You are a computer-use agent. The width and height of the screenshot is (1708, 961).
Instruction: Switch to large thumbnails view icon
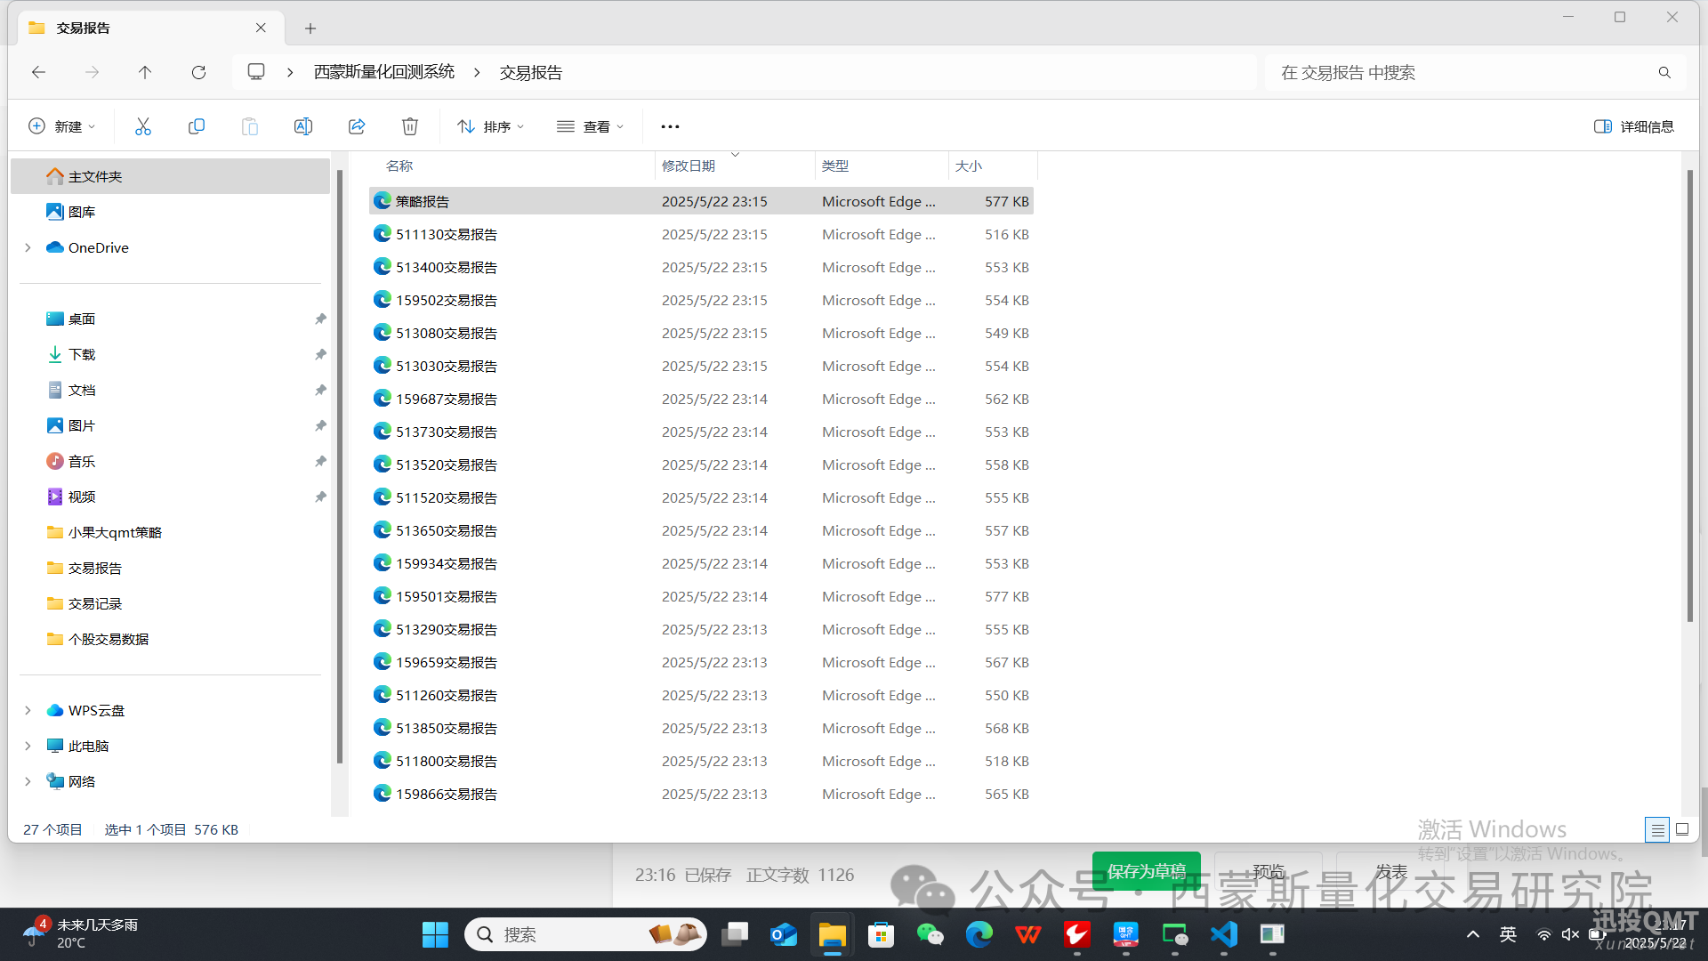(1682, 829)
